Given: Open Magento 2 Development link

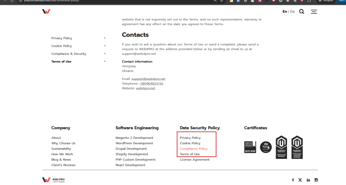Looking at the screenshot, I should coord(134,138).
